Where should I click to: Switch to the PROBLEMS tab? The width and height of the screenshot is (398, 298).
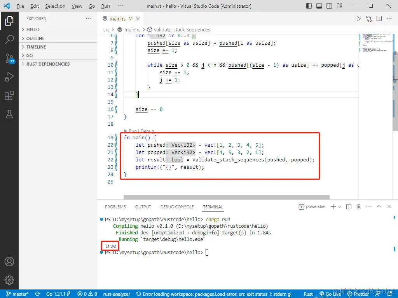115,207
